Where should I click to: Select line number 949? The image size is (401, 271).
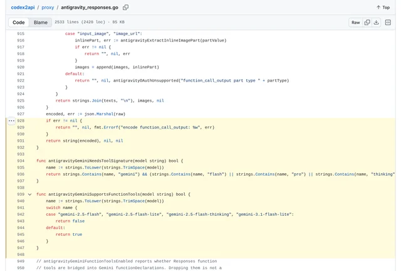point(21,261)
